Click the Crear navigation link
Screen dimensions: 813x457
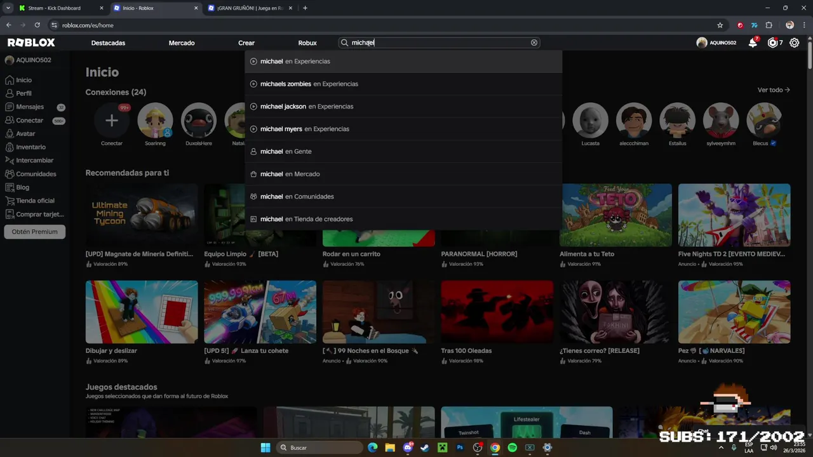point(246,43)
